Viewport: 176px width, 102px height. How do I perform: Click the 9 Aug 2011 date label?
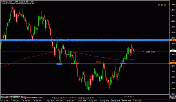pyautogui.click(x=93, y=101)
